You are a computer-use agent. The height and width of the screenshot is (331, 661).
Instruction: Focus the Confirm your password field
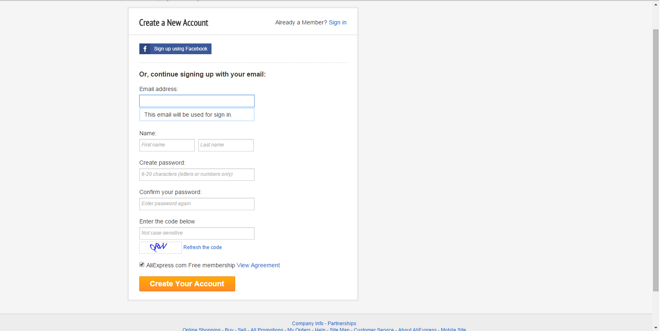[197, 204]
